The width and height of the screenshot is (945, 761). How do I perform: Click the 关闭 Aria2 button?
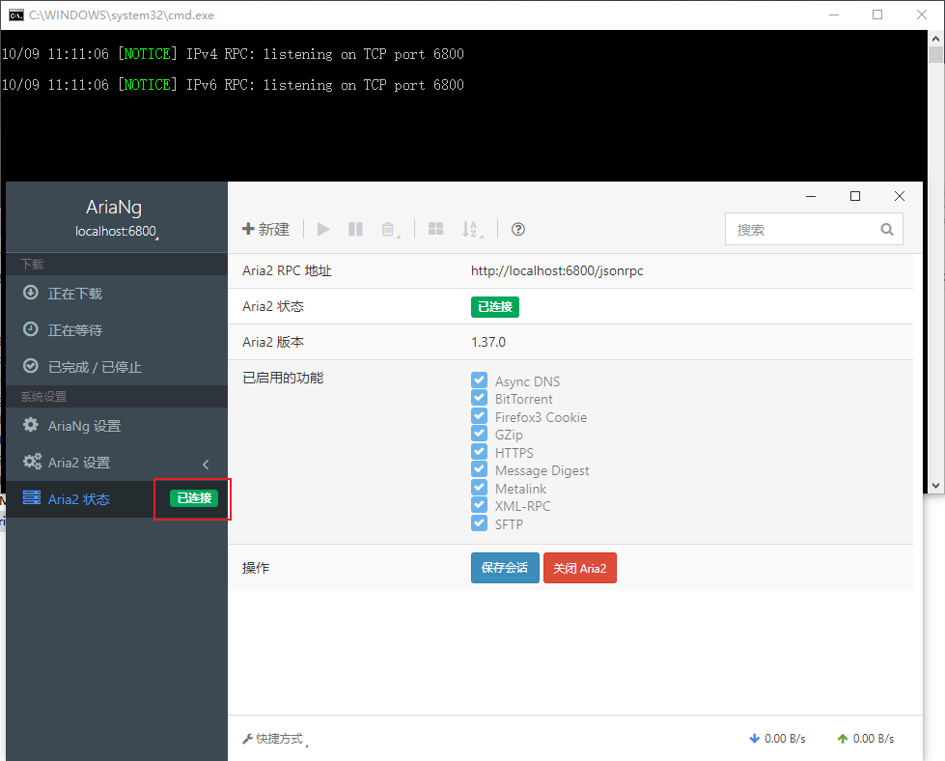[x=580, y=568]
